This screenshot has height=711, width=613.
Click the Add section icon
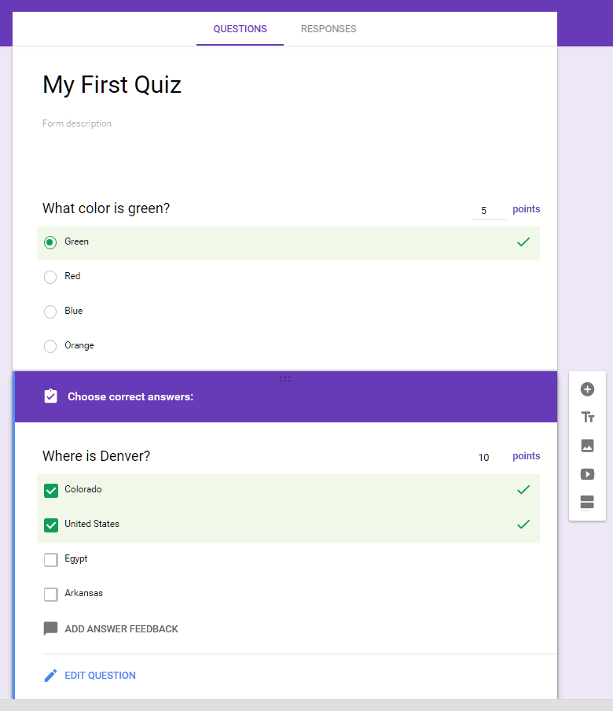[587, 502]
